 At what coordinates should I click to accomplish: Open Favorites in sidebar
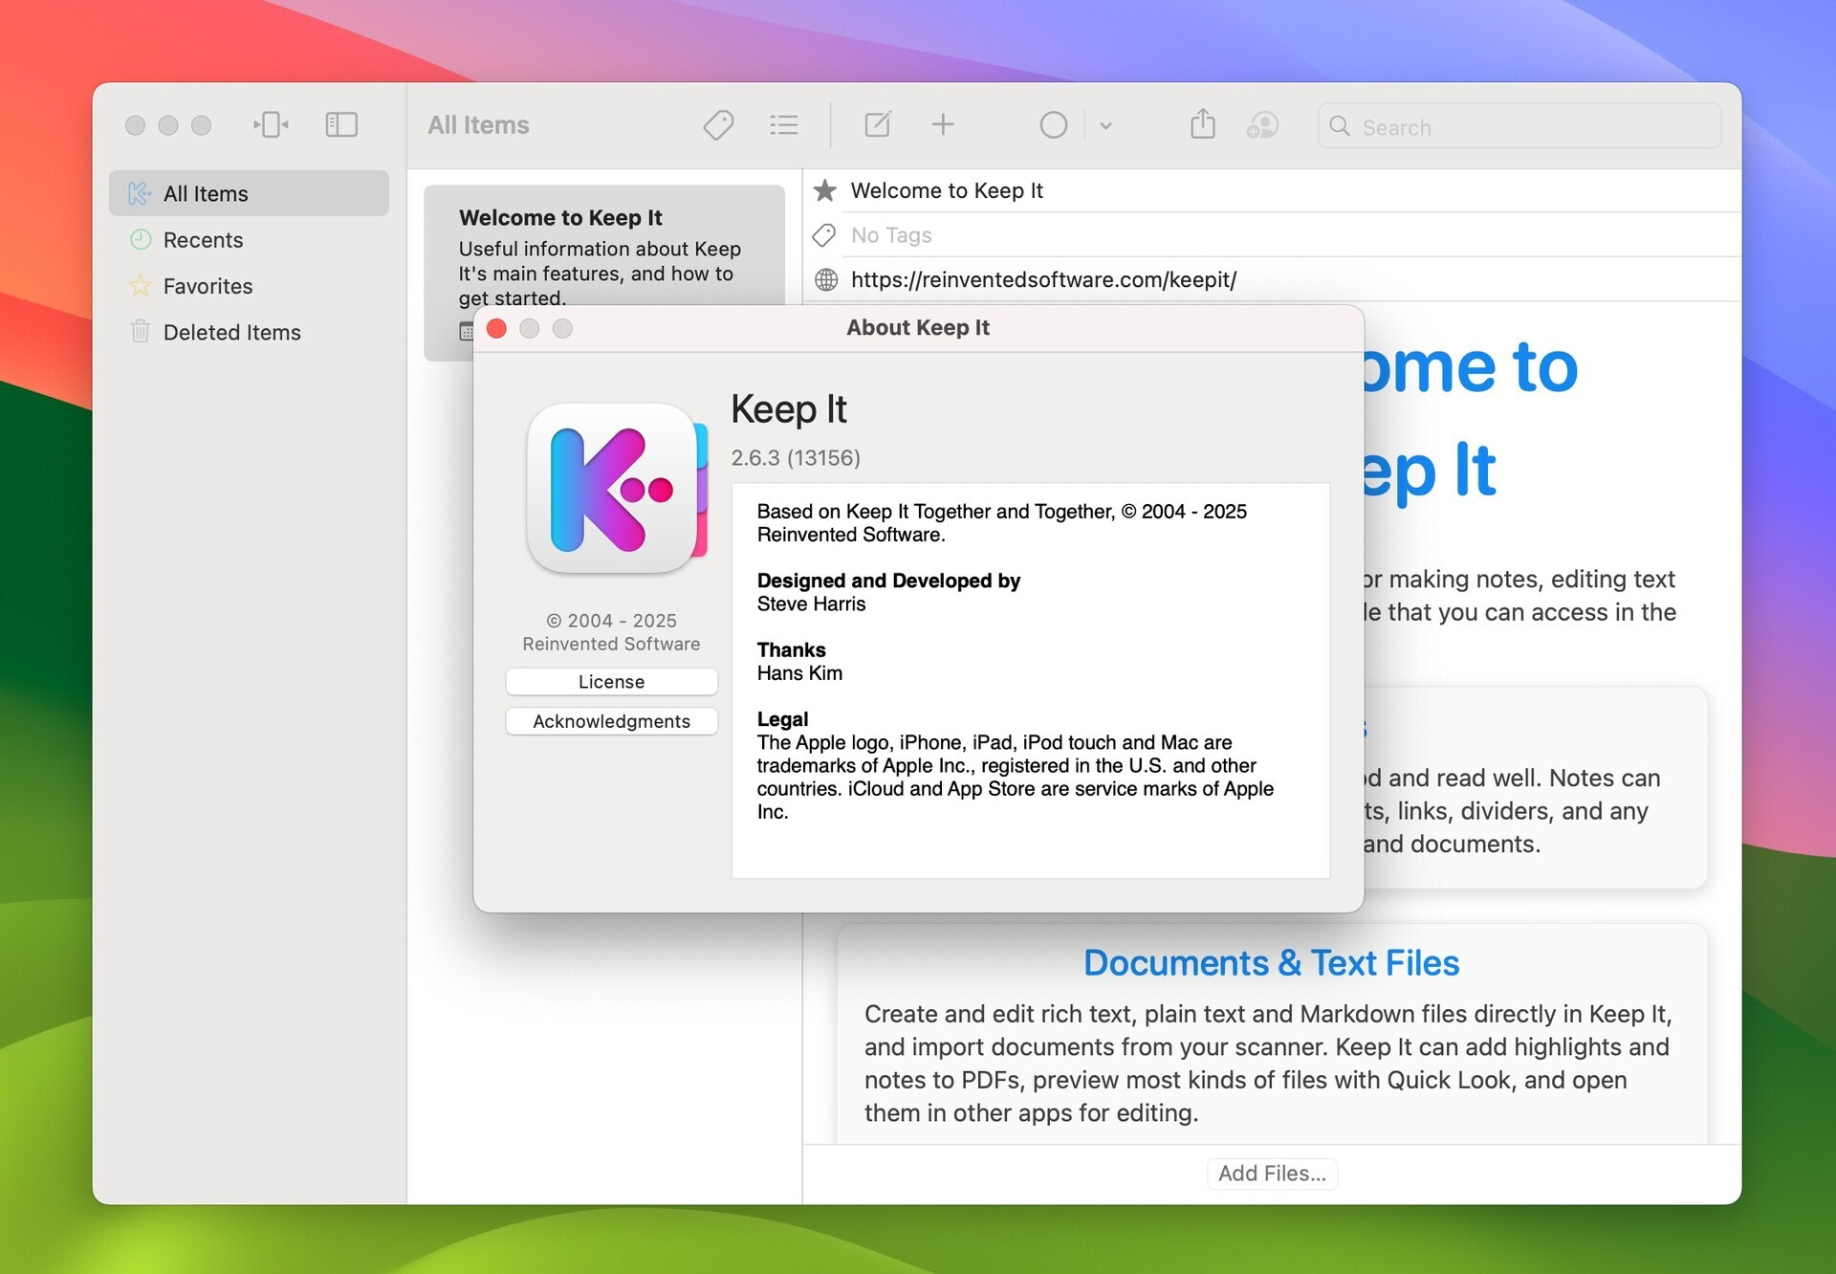tap(249, 286)
